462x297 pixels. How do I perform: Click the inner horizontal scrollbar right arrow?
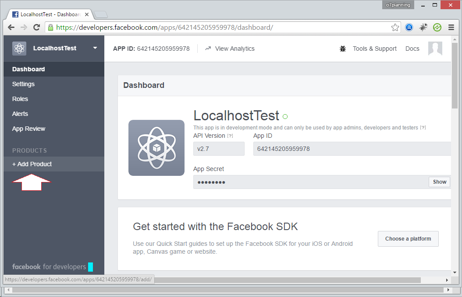click(x=447, y=280)
